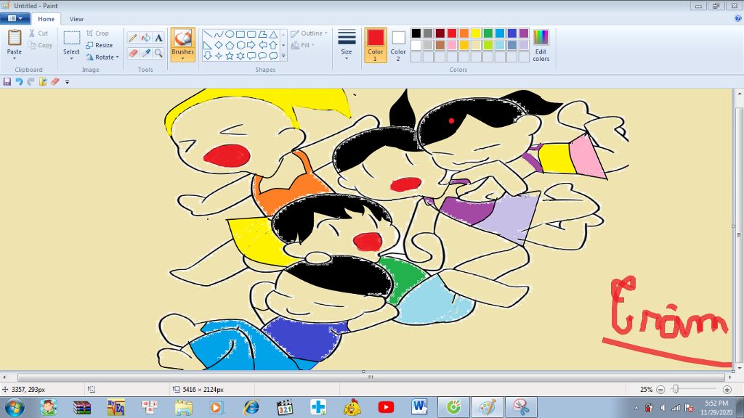Select the Text tool
Viewport: 744px width, 418px height.
[158, 38]
